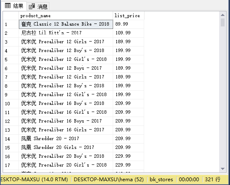Select row header number 17

click(x=11, y=165)
